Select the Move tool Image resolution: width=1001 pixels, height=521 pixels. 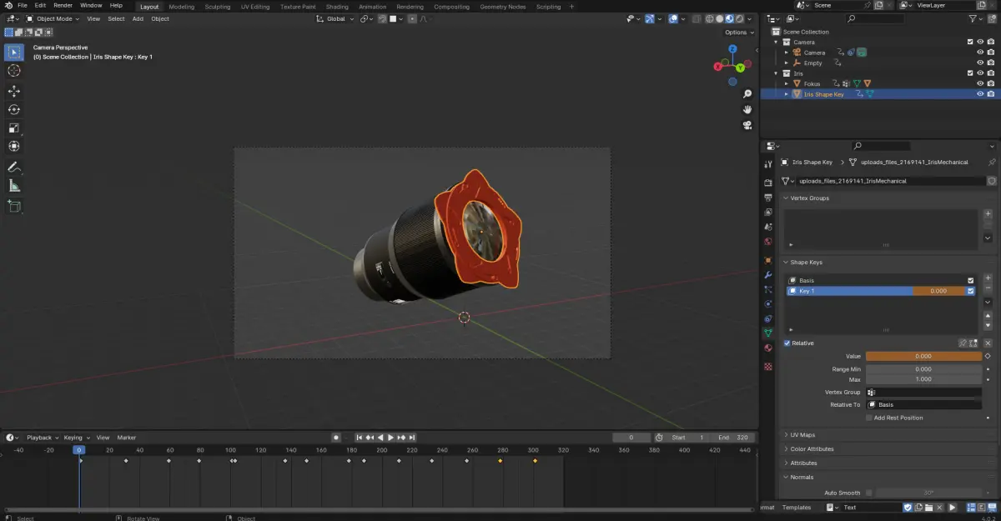coord(14,91)
